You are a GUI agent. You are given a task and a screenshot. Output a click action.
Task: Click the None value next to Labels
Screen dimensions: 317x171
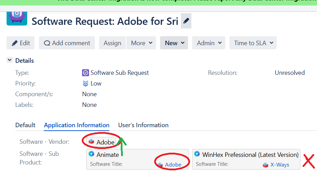pyautogui.click(x=89, y=105)
